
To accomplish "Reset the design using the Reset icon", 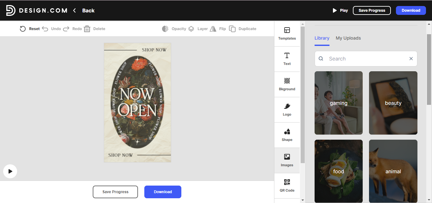I will point(23,29).
